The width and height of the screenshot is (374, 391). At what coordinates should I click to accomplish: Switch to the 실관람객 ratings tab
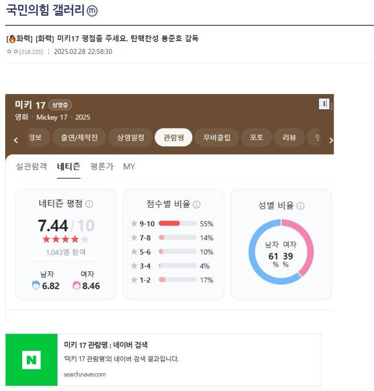pos(32,167)
